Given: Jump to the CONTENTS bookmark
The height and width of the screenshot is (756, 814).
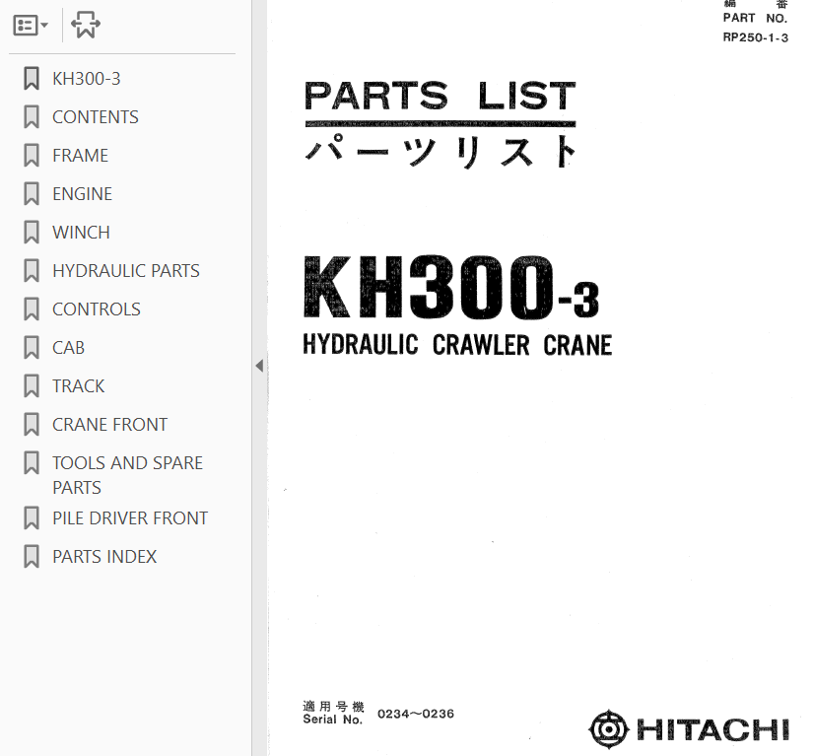Looking at the screenshot, I should click(x=96, y=117).
